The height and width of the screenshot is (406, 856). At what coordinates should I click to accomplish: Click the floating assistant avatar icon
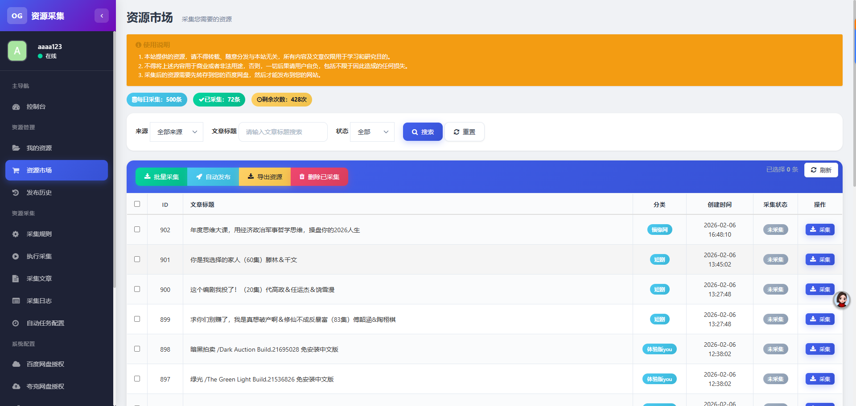click(x=841, y=299)
